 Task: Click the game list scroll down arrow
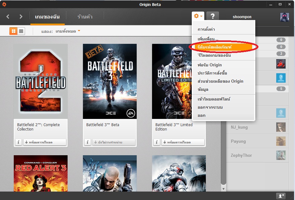click(223, 189)
